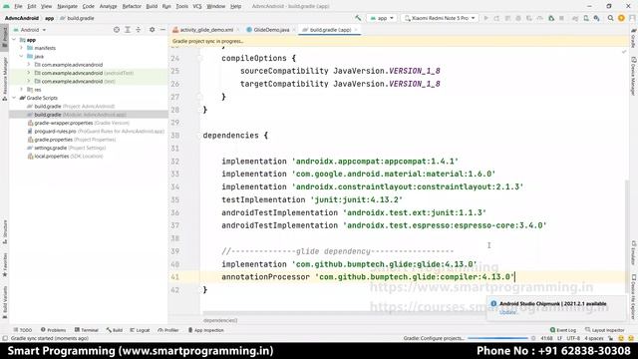Click the '4 spaces' indent status entry
Image resolution: width=638 pixels, height=359 pixels.
[x=594, y=338]
